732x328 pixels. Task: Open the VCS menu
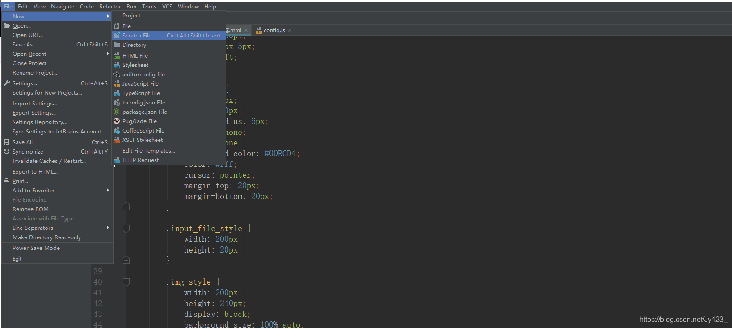click(167, 6)
